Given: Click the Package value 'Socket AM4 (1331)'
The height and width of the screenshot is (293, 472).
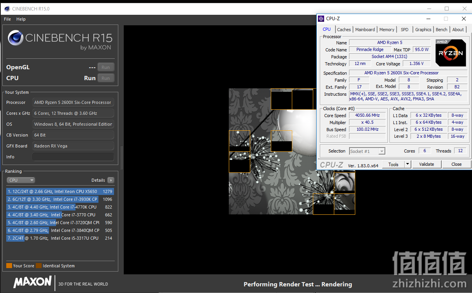Looking at the screenshot, I should [390, 56].
